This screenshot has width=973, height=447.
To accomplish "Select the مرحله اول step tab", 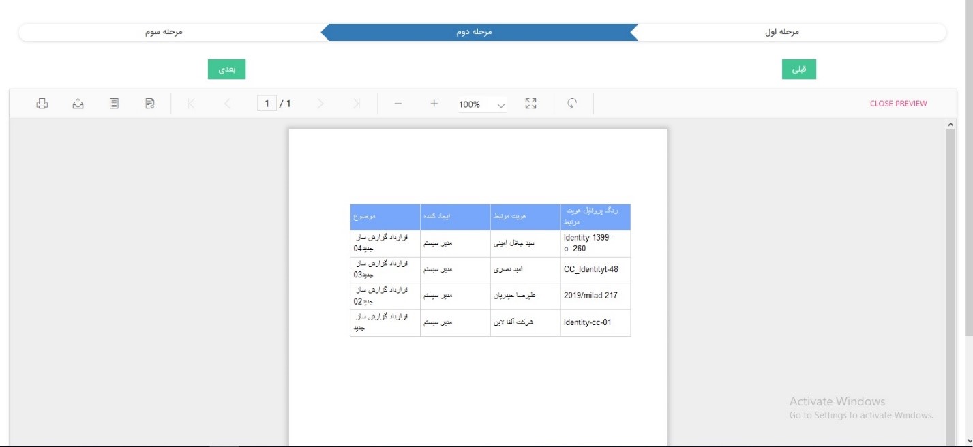I will tap(781, 32).
